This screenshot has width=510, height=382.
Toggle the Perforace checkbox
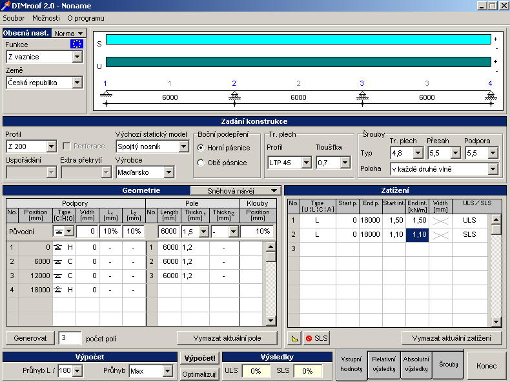click(x=66, y=146)
